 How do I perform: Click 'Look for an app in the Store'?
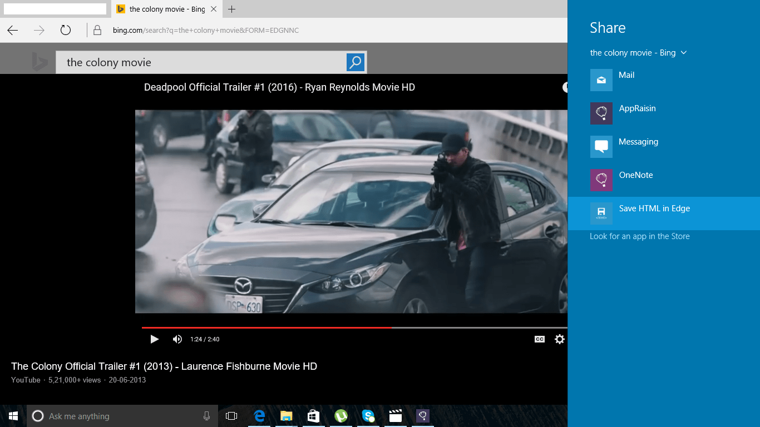click(640, 236)
